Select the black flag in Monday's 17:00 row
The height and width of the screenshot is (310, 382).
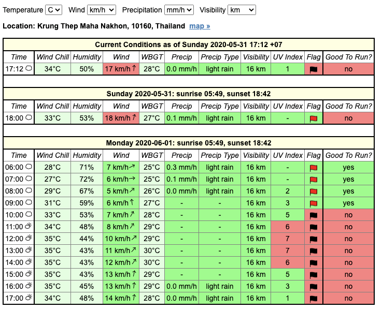click(313, 299)
